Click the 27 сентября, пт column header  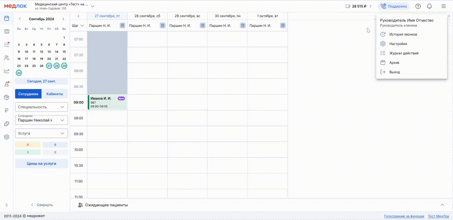(x=107, y=16)
